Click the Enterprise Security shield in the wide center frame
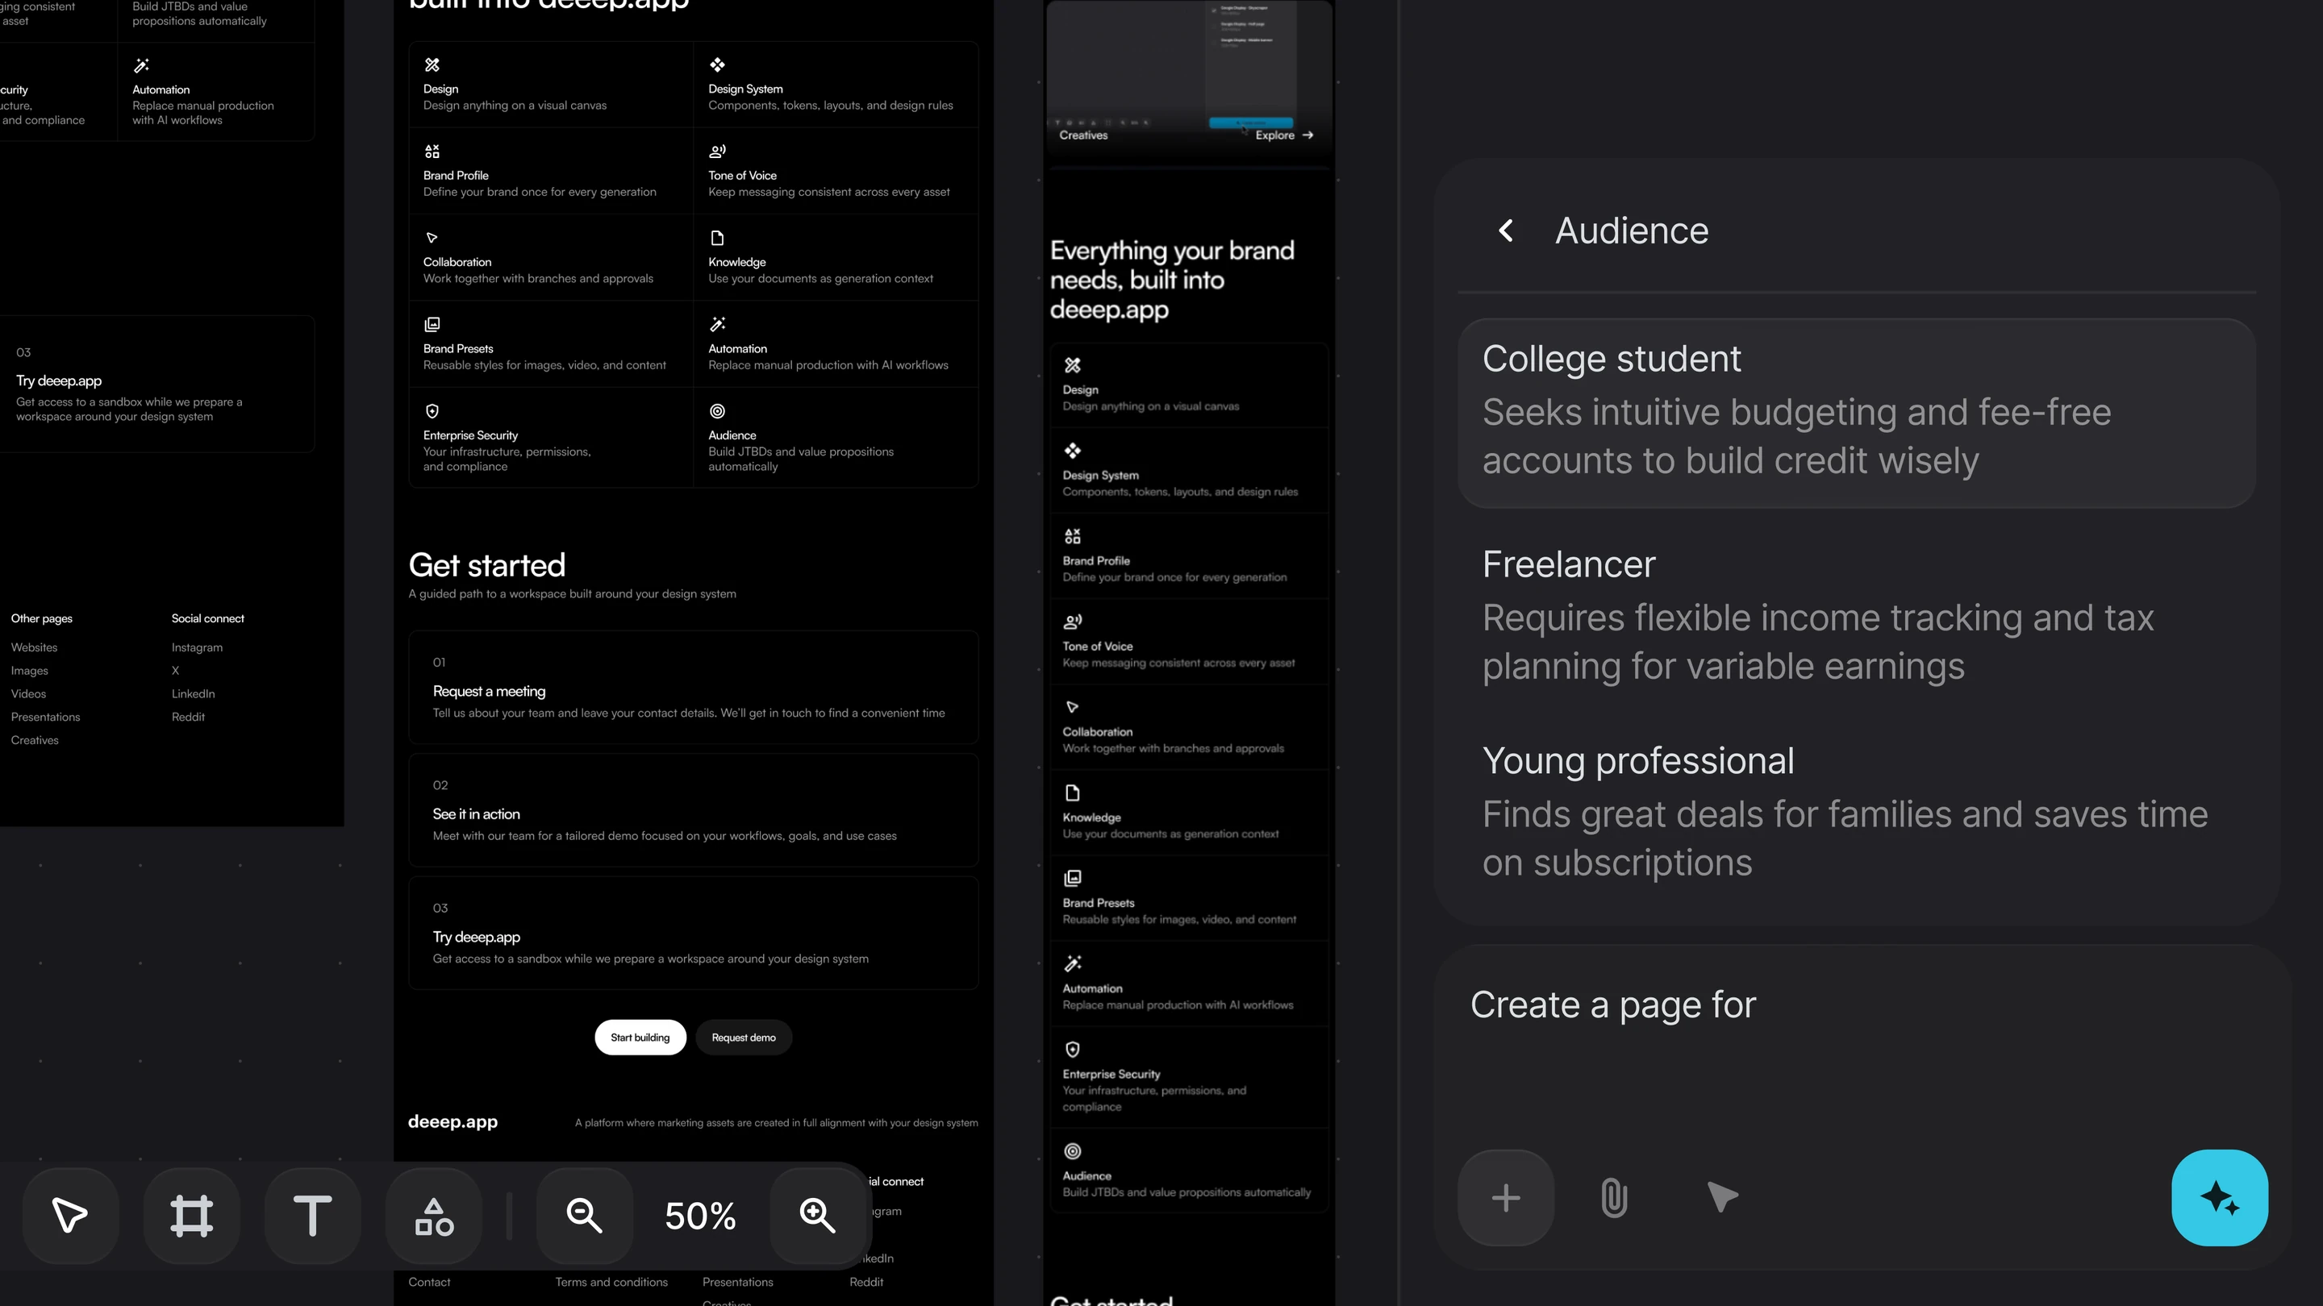 click(x=432, y=411)
